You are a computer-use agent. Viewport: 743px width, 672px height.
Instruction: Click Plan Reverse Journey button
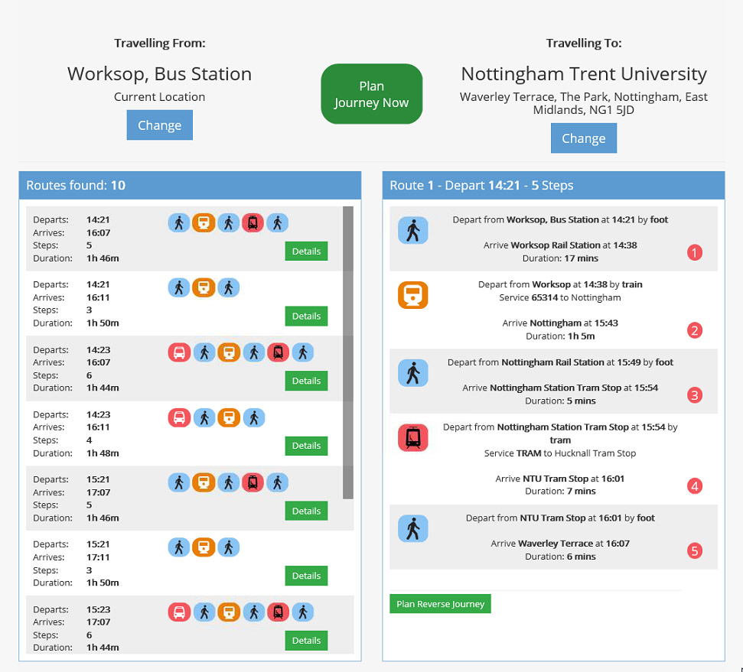pos(440,604)
